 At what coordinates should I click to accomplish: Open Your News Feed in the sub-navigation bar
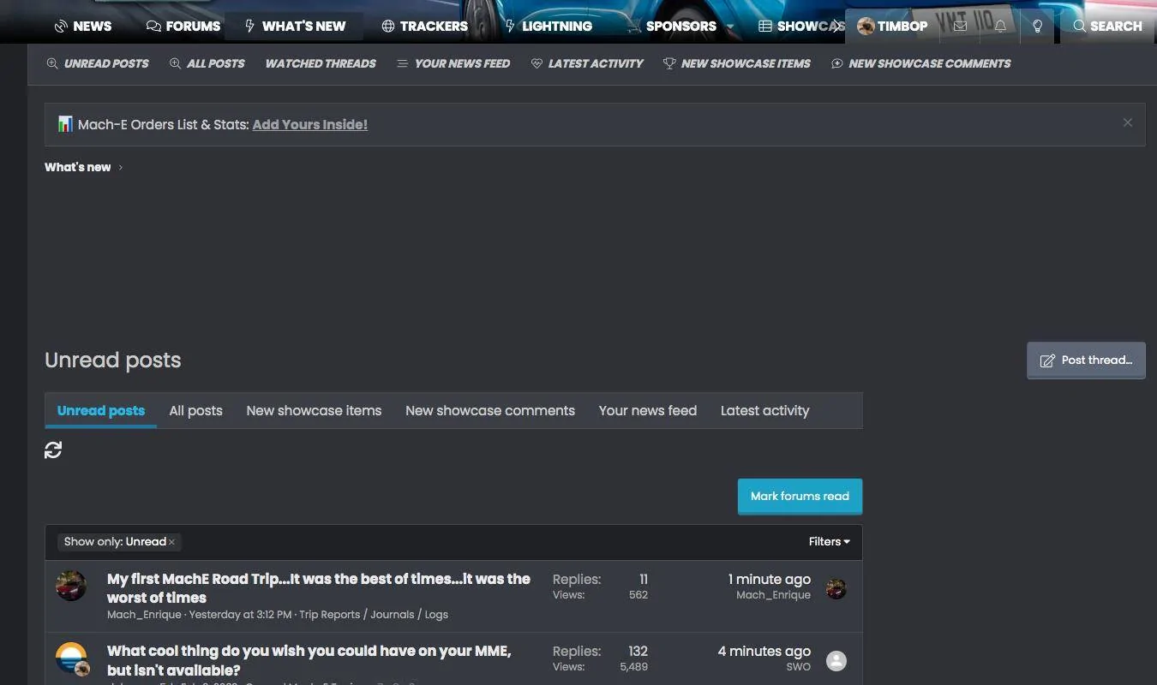(453, 63)
